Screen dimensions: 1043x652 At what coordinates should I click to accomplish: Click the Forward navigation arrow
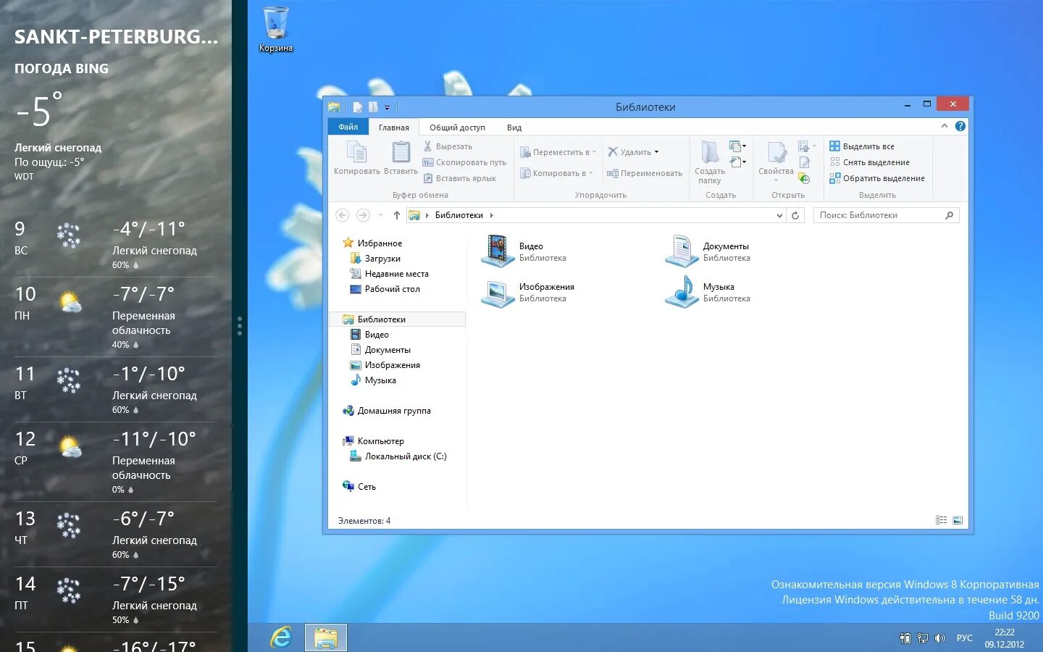coord(363,215)
